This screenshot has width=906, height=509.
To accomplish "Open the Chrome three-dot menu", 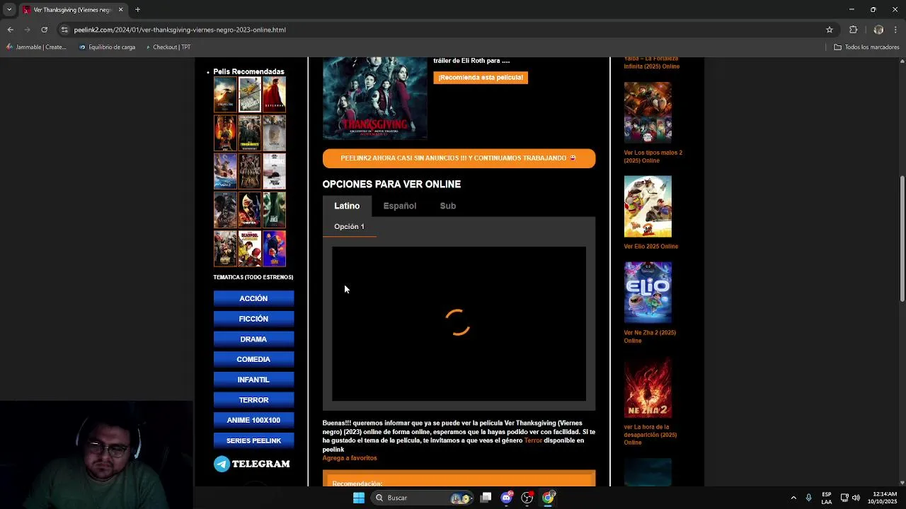I will click(896, 30).
